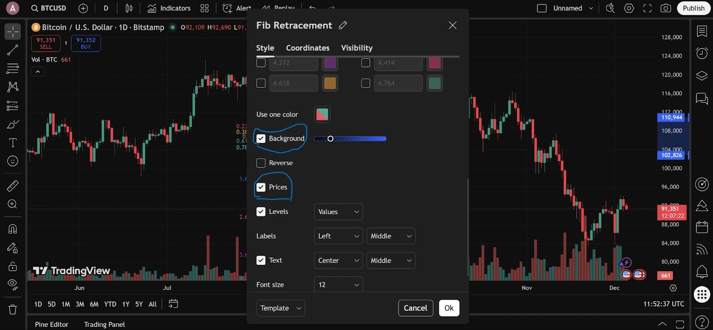The height and width of the screenshot is (330, 713).
Task: Open the text annotation tool
Action: pos(12,143)
